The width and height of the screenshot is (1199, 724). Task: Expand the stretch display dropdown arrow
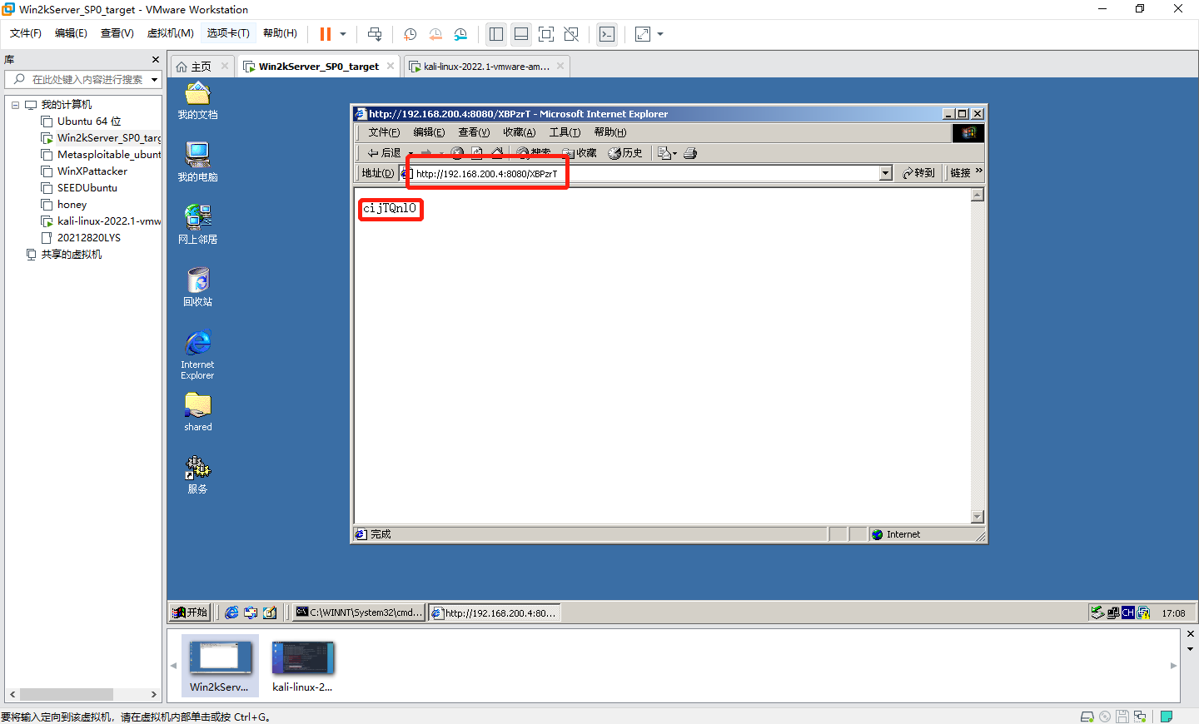pyautogui.click(x=660, y=34)
